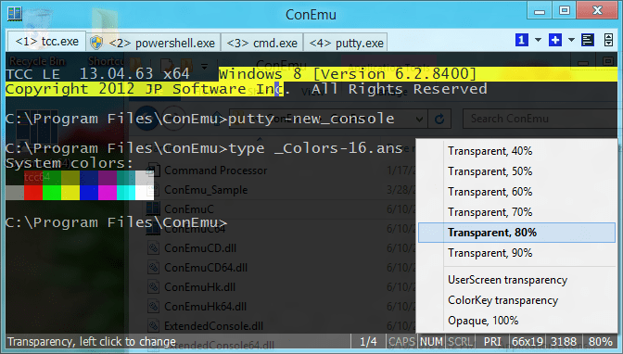Click the ExtendedConsole.dll file icon in Explorer

153,326
